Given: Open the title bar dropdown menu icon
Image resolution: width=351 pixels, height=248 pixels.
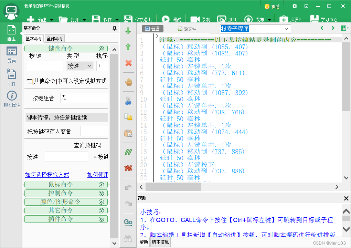Looking at the screenshot, I should 307,6.
